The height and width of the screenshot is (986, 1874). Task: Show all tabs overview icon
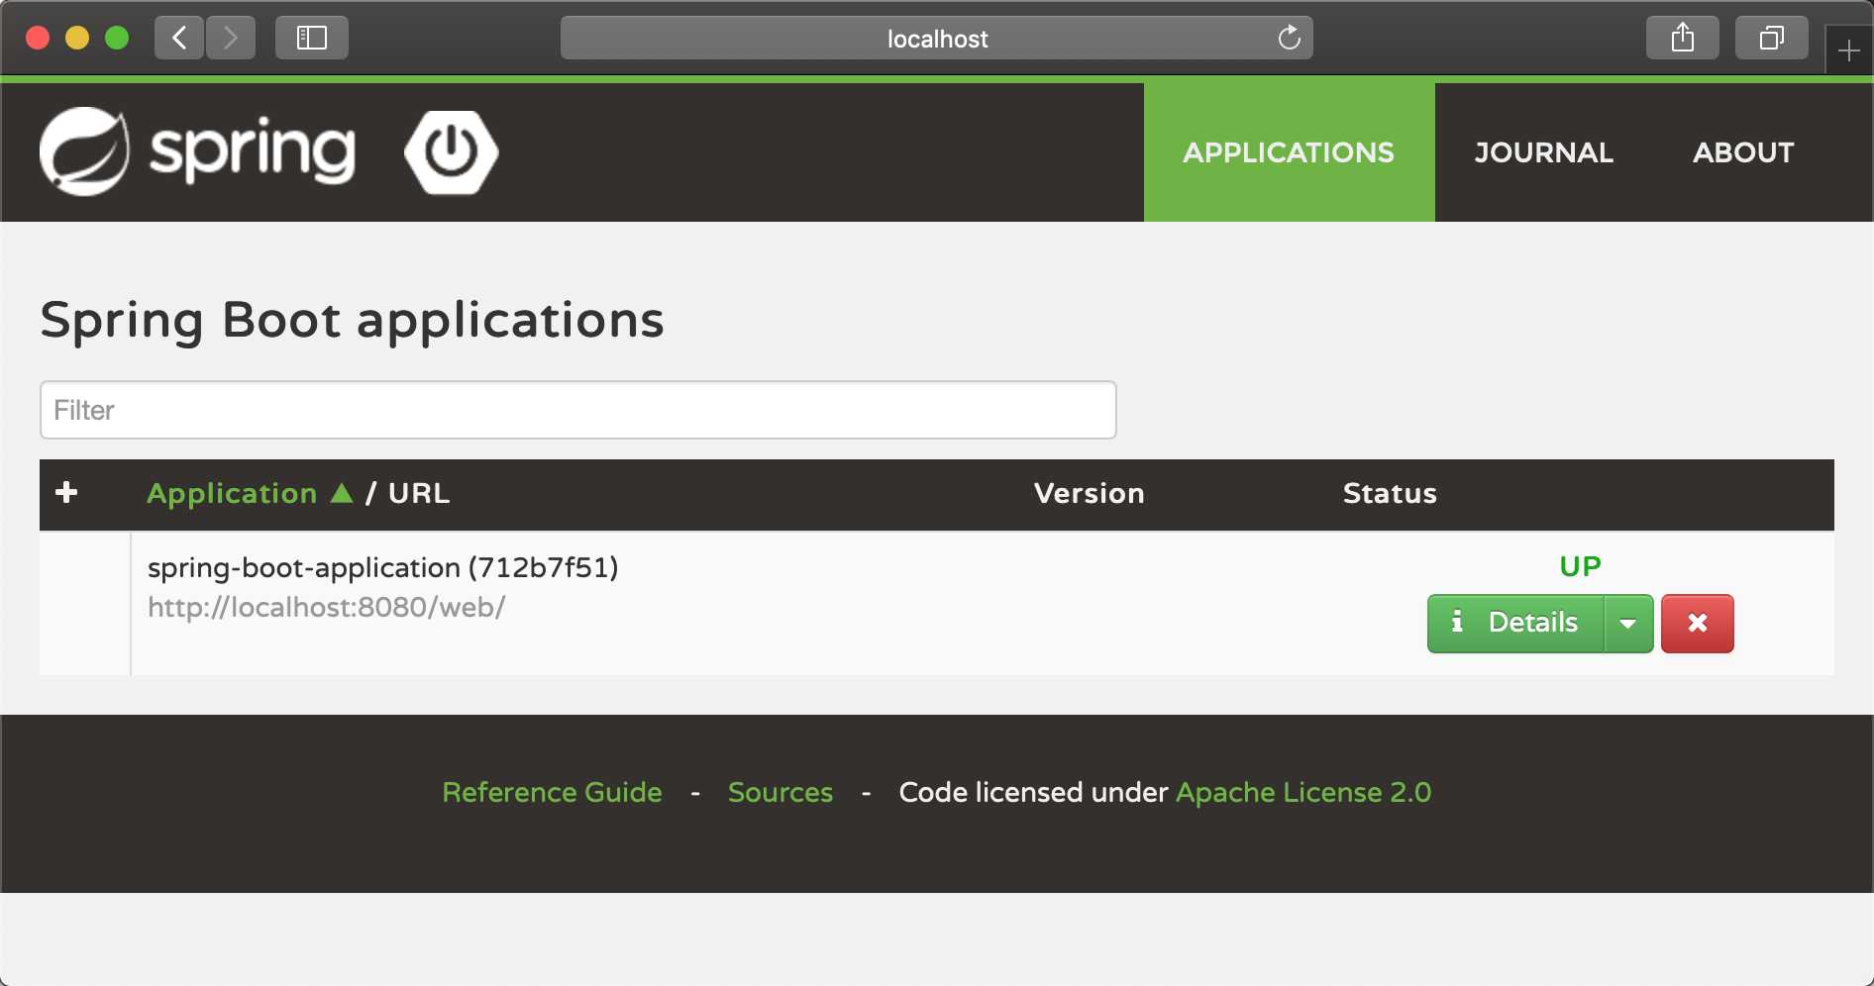1771,38
